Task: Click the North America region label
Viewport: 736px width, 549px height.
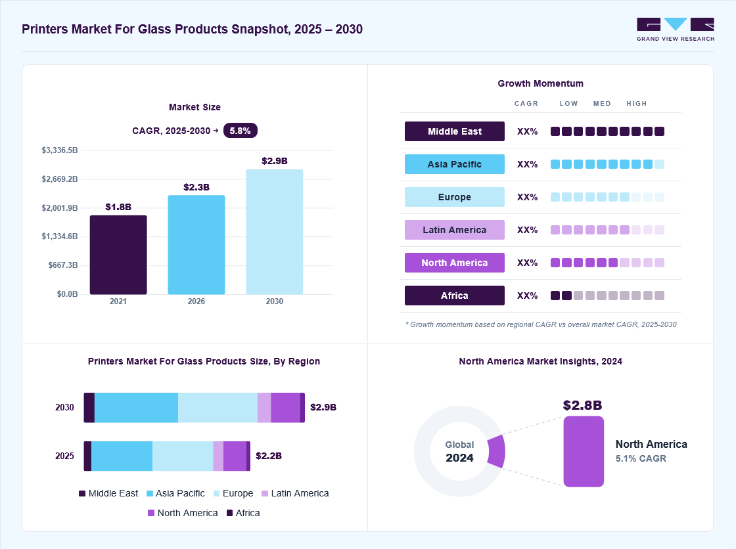Action: pyautogui.click(x=454, y=263)
